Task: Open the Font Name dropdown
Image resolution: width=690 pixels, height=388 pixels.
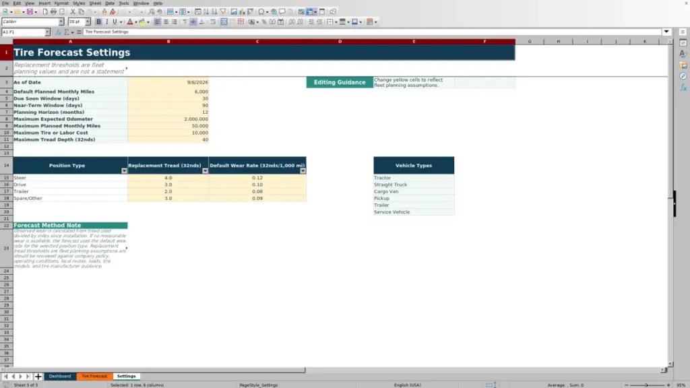Action: click(x=61, y=22)
